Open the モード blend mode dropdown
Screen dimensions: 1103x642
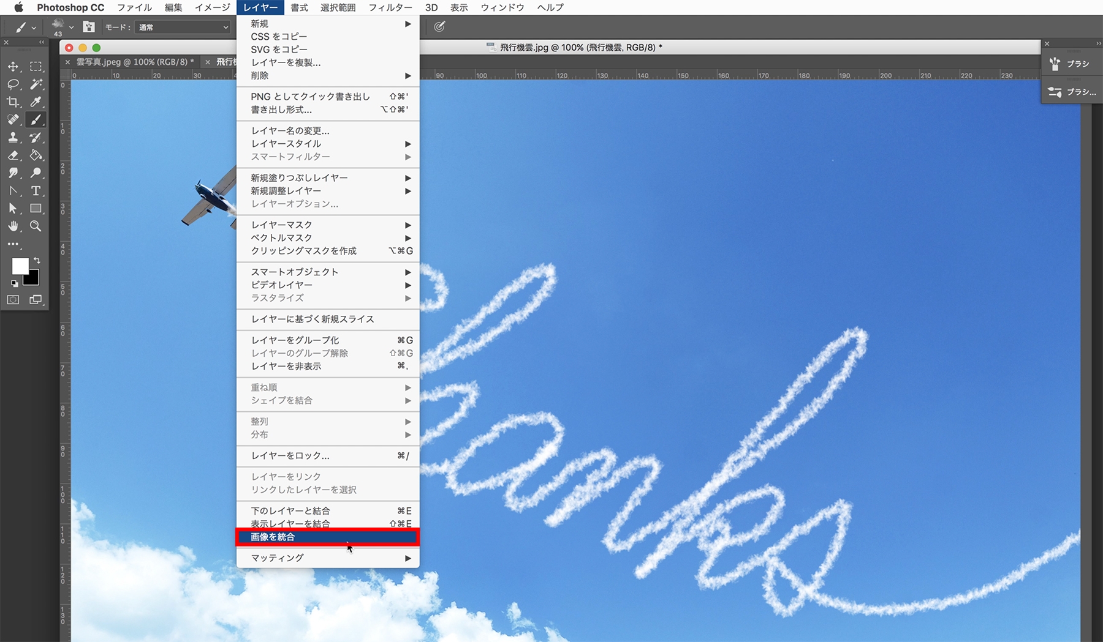click(x=183, y=27)
